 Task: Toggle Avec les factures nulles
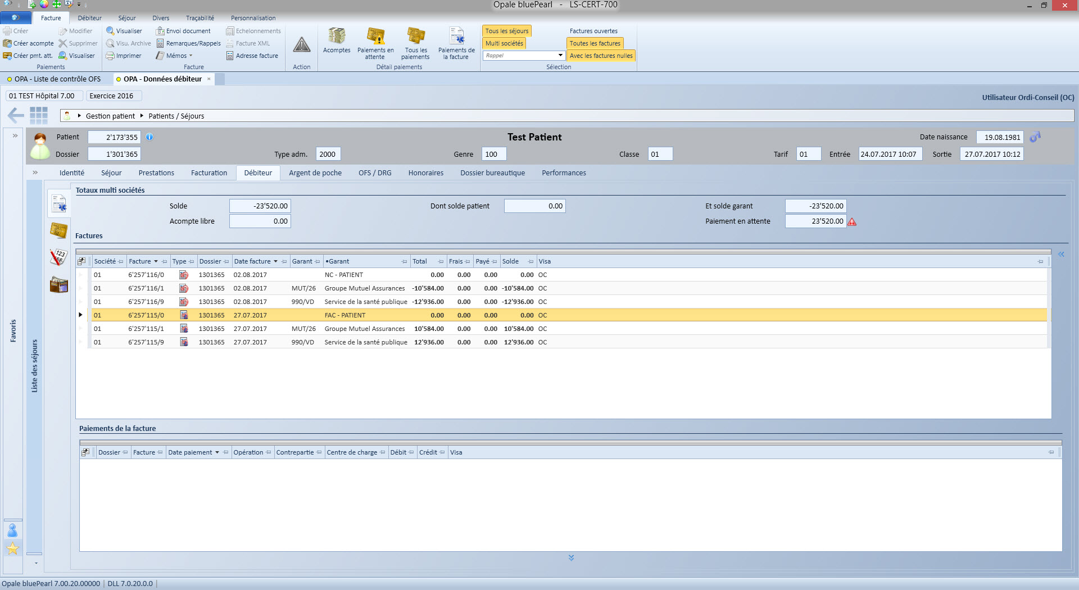601,56
